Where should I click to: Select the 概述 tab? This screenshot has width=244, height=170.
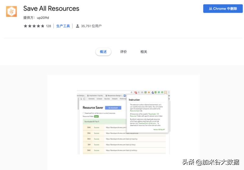tap(103, 52)
